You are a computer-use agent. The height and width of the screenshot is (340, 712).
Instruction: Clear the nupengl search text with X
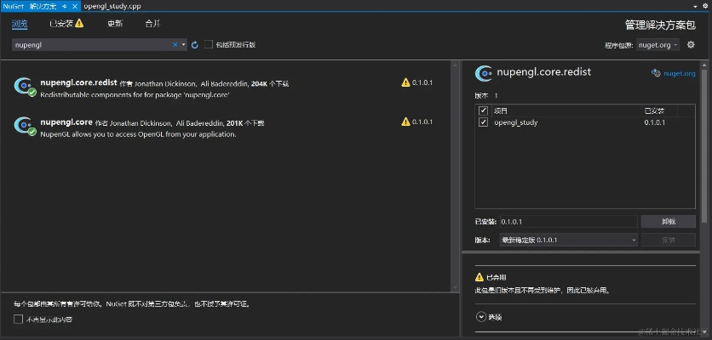click(x=175, y=45)
